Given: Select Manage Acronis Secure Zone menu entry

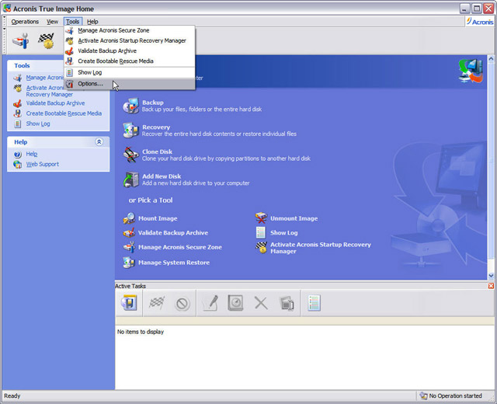Looking at the screenshot, I should point(130,30).
